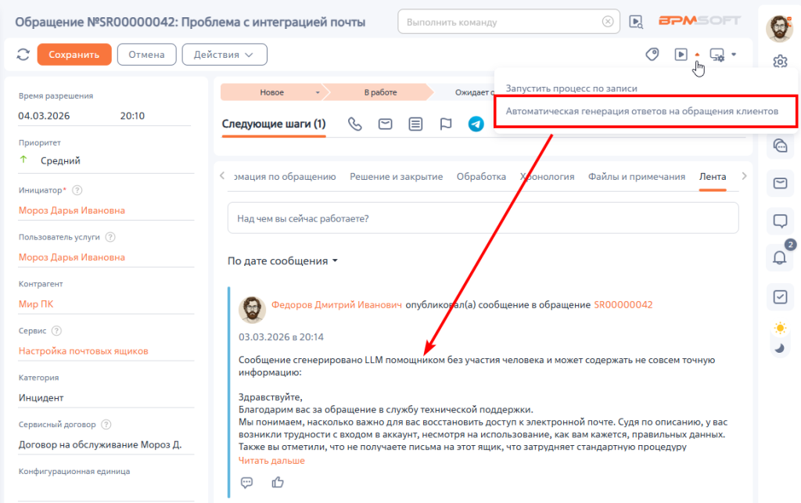The height and width of the screenshot is (503, 801).
Task: Click the Сохранить button
Action: (x=74, y=55)
